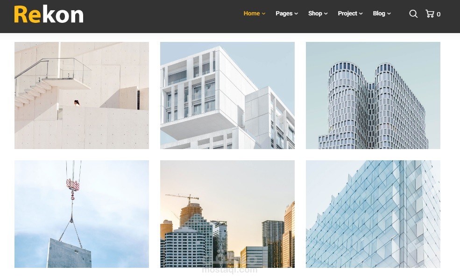Click the cart item count number
The height and width of the screenshot is (280, 460).
click(439, 14)
